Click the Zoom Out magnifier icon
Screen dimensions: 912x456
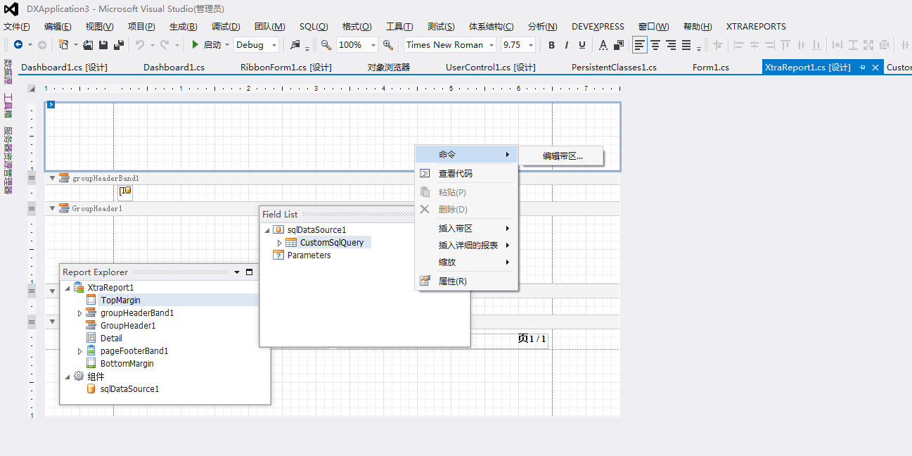point(326,44)
